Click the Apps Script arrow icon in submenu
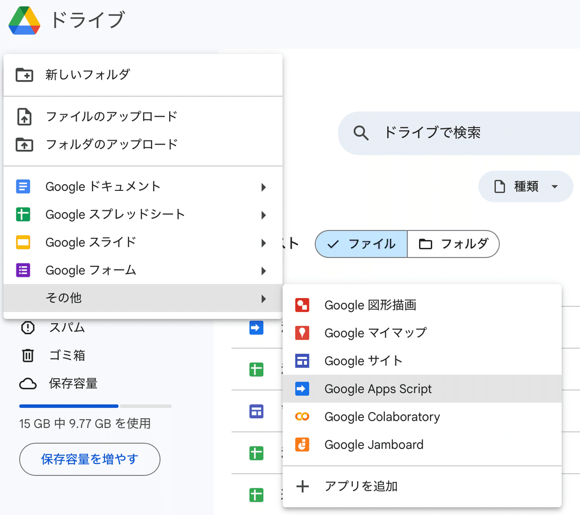The width and height of the screenshot is (580, 515). 302,388
